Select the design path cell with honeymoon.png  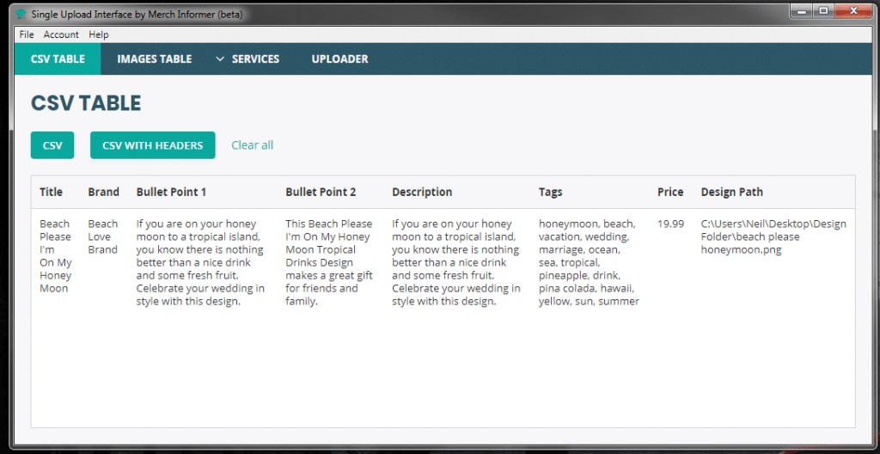pos(773,237)
